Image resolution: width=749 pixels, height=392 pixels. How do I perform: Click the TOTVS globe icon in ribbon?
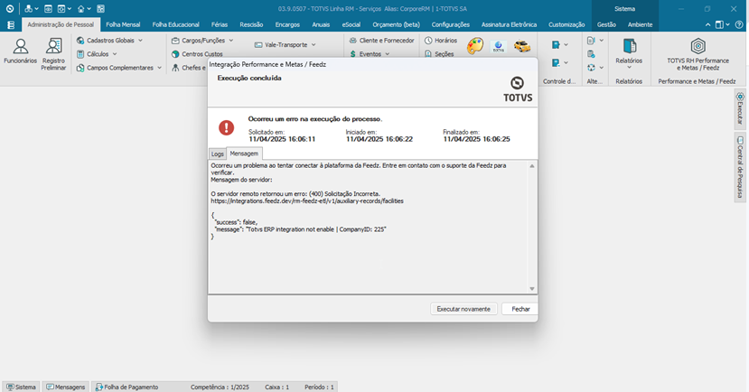498,46
